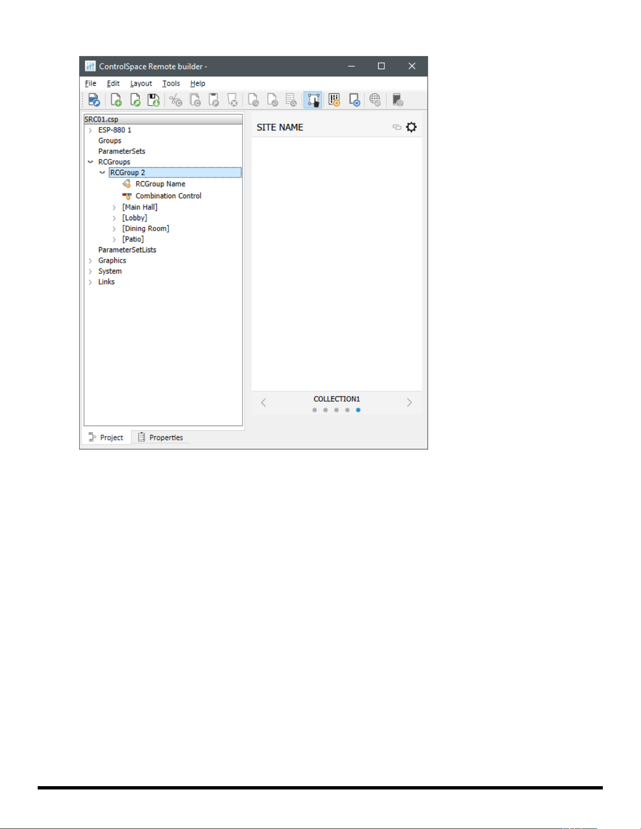Click the upload to mobile device icon

tap(398, 100)
